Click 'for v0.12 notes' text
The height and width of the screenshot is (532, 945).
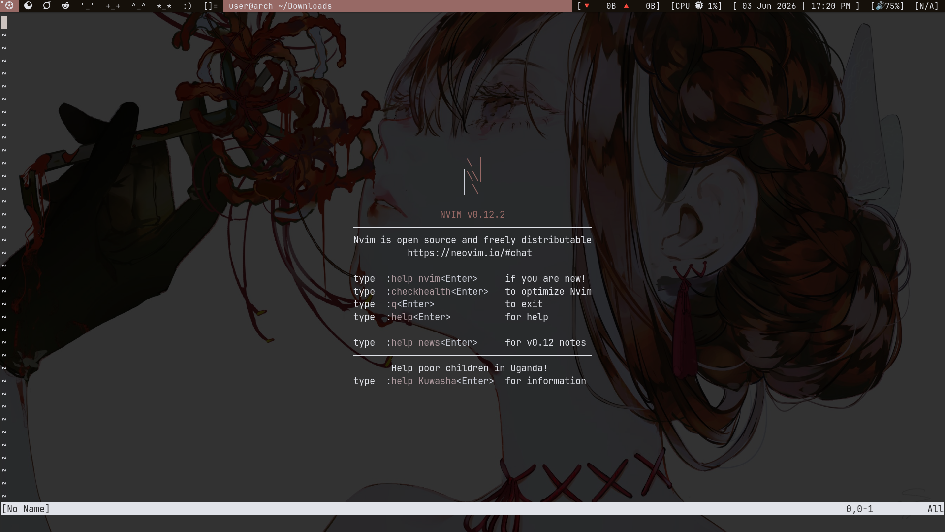click(x=545, y=343)
